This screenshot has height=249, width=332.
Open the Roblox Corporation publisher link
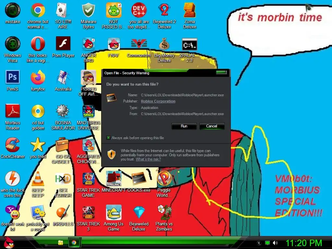(158, 101)
